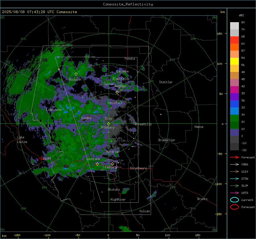Click the Drumheller label
The width and height of the screenshot is (256, 239).
click(x=167, y=140)
